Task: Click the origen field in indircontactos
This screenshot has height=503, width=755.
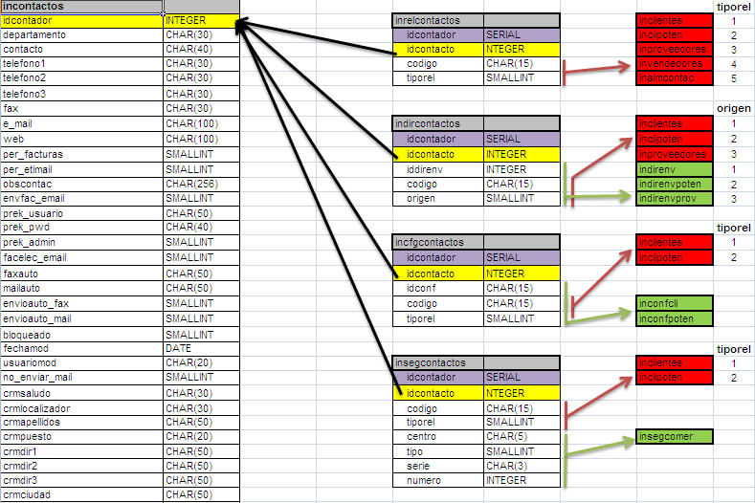Action: 437,199
